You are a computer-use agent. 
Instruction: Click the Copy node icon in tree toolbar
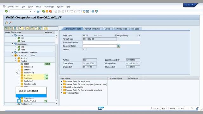click(32, 28)
